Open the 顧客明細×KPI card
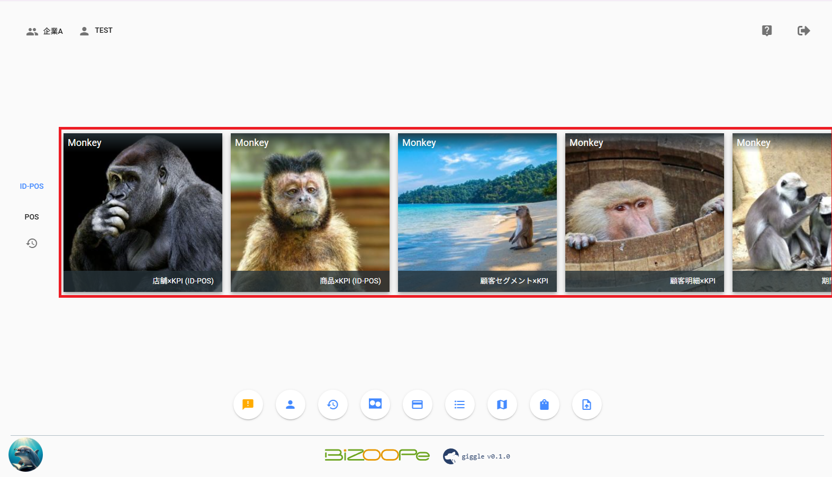This screenshot has width=832, height=477. point(645,212)
